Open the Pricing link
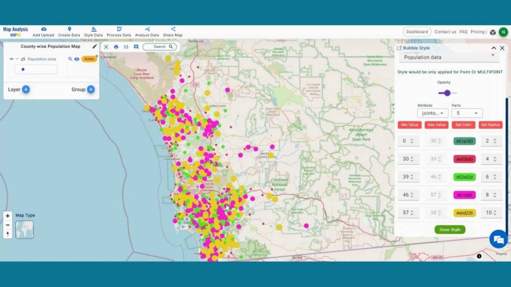This screenshot has width=511, height=287. [478, 32]
